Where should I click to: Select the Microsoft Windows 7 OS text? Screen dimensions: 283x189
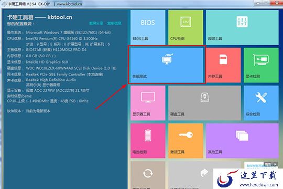[68, 33]
